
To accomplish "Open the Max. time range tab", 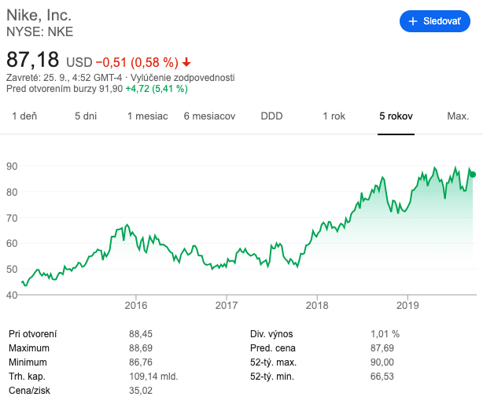I will point(458,116).
